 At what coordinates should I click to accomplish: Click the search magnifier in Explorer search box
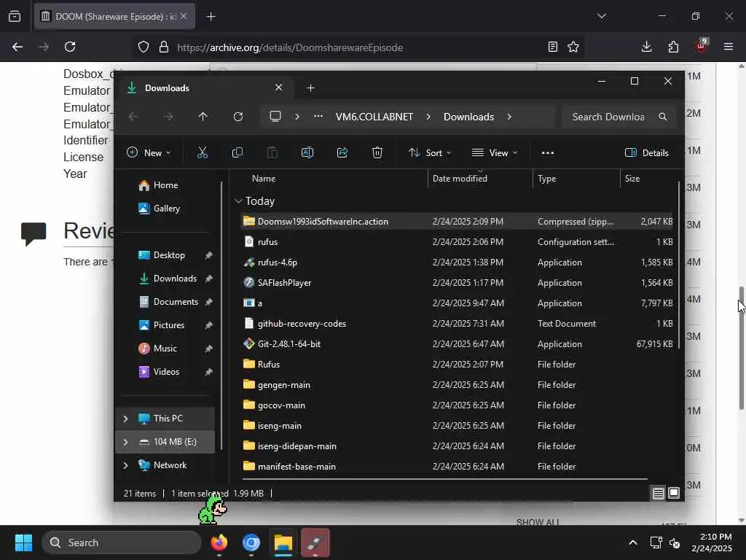pos(663,117)
